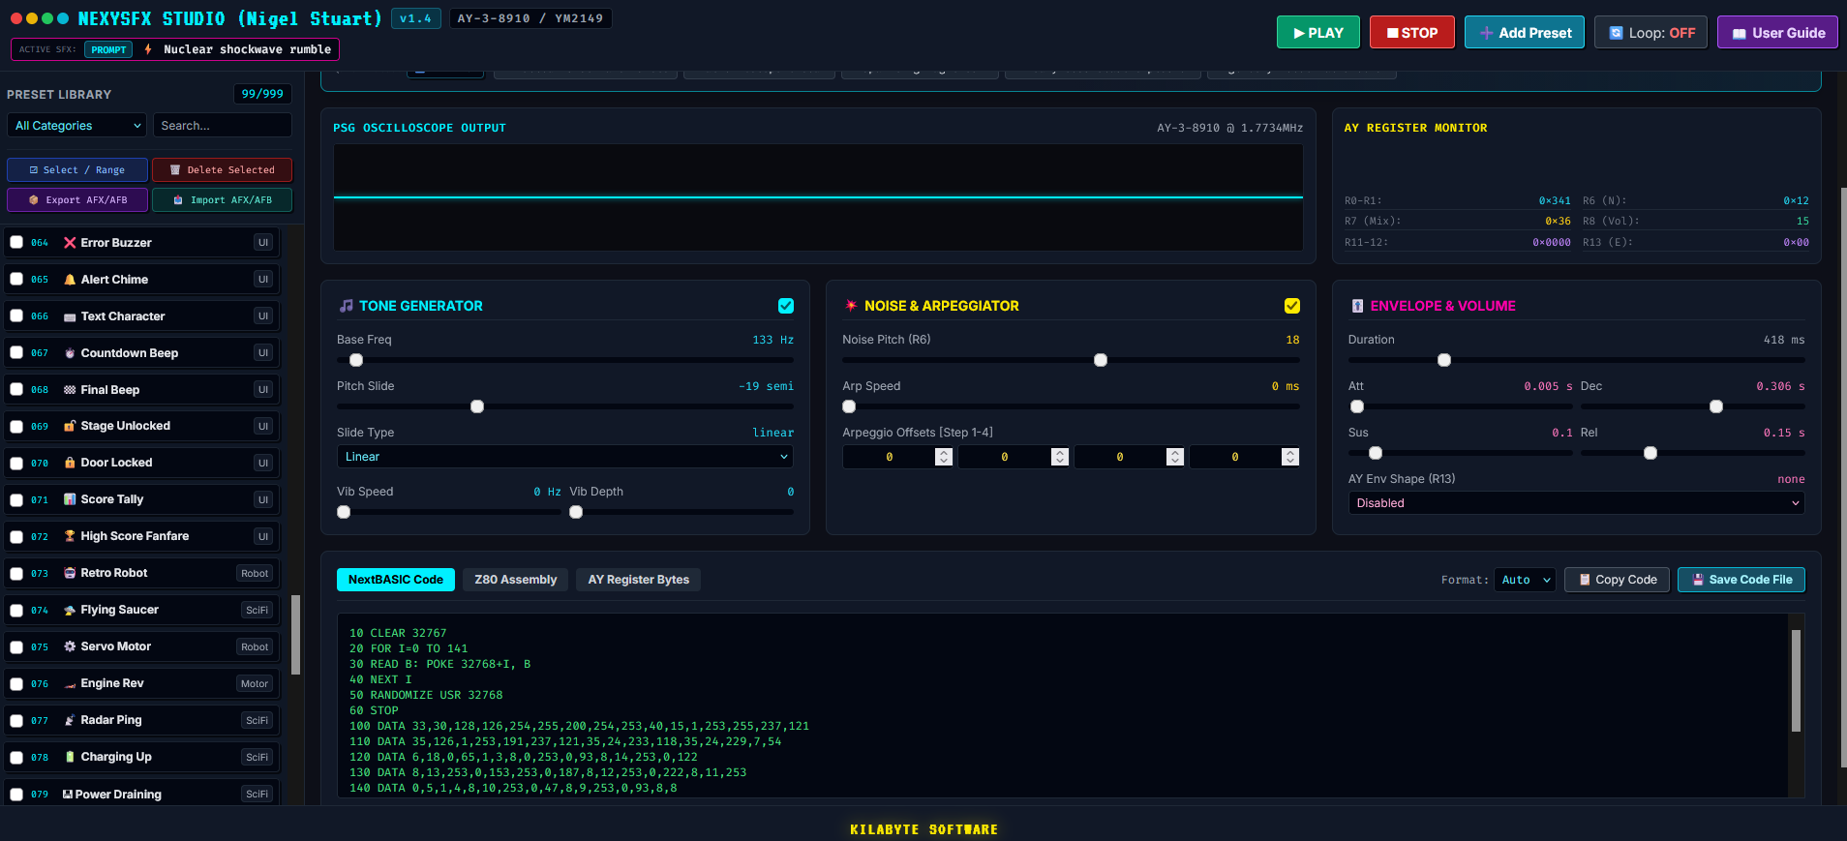Screen dimensions: 1847x841
Task: Stop playback with the STOP button
Action: coord(1412,33)
